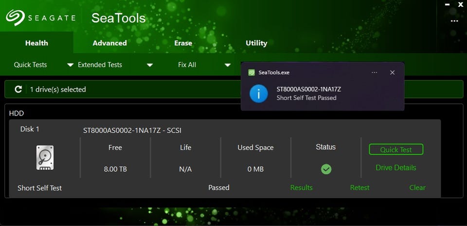467x226 pixels.
Task: Click the HDD section label
Action: click(17, 113)
